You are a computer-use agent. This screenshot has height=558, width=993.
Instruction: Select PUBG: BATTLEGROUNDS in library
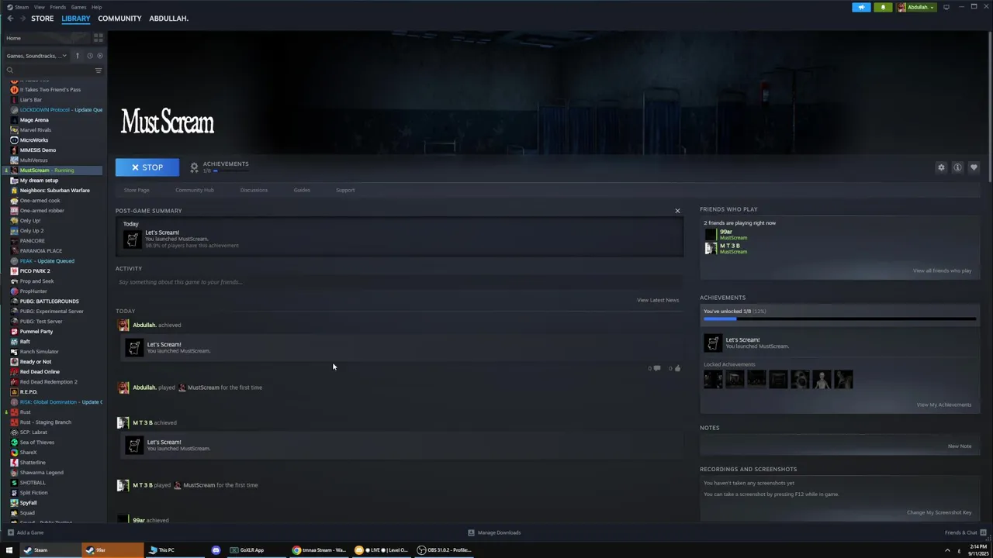coord(49,301)
